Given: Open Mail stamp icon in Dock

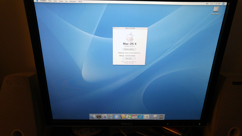Looking at the screenshot, I should (x=105, y=117).
